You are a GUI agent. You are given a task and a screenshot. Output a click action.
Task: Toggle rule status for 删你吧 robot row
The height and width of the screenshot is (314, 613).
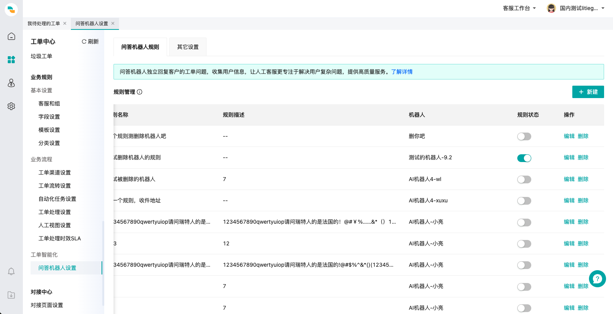click(x=524, y=136)
